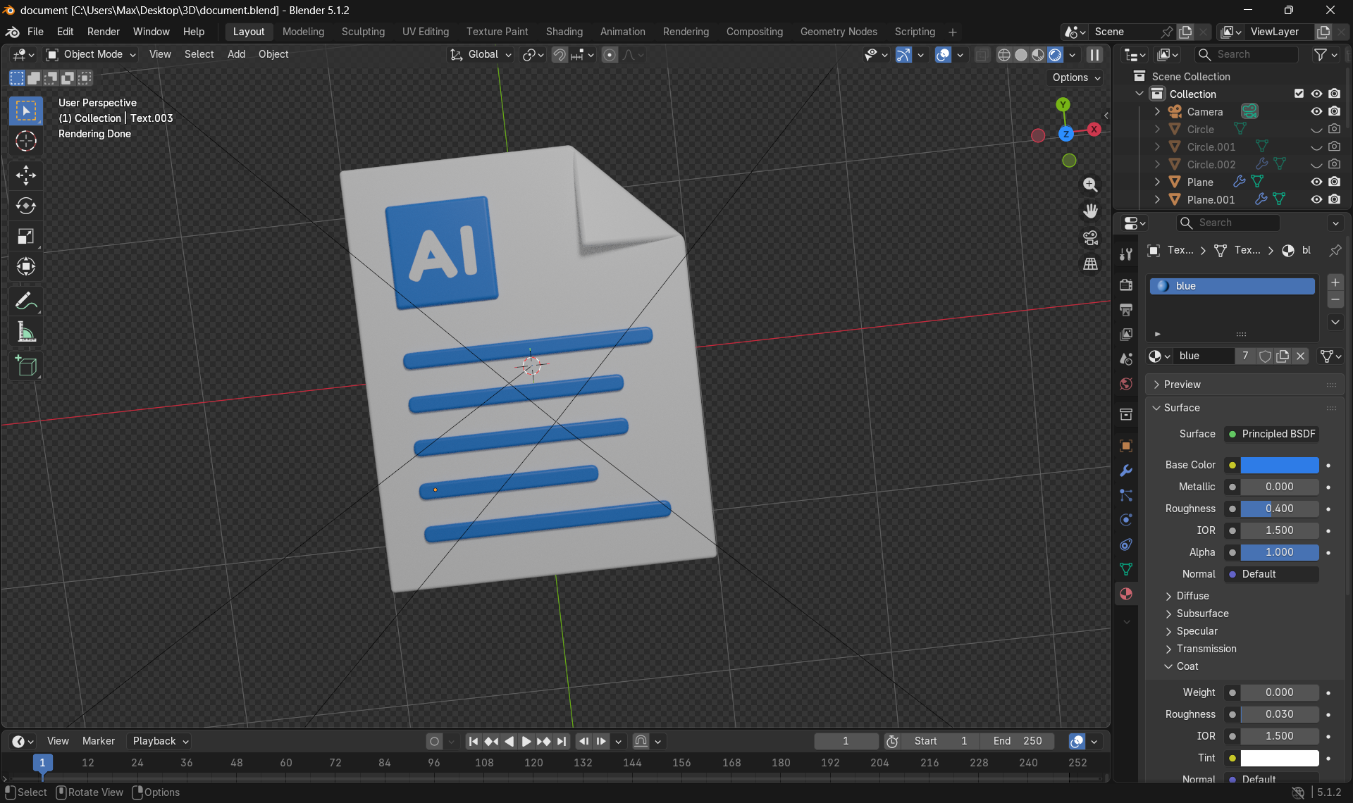Viewport: 1353px width, 803px height.
Task: Open the View Layer properties tab
Action: (x=1126, y=334)
